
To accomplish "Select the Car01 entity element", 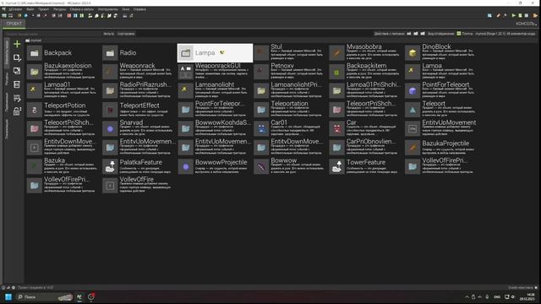I will click(x=290, y=128).
